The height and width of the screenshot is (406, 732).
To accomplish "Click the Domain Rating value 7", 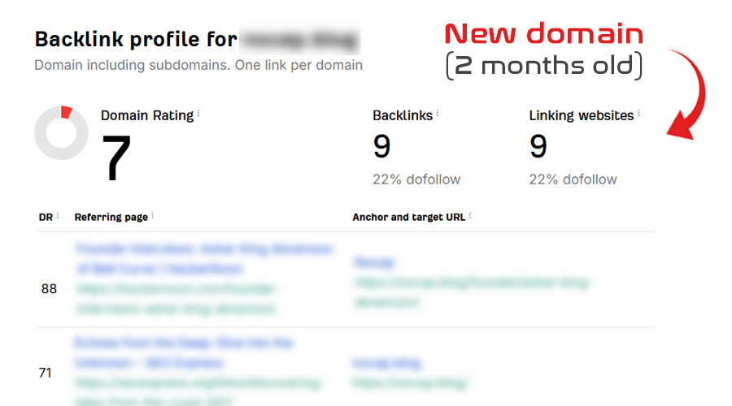I will coord(116,157).
